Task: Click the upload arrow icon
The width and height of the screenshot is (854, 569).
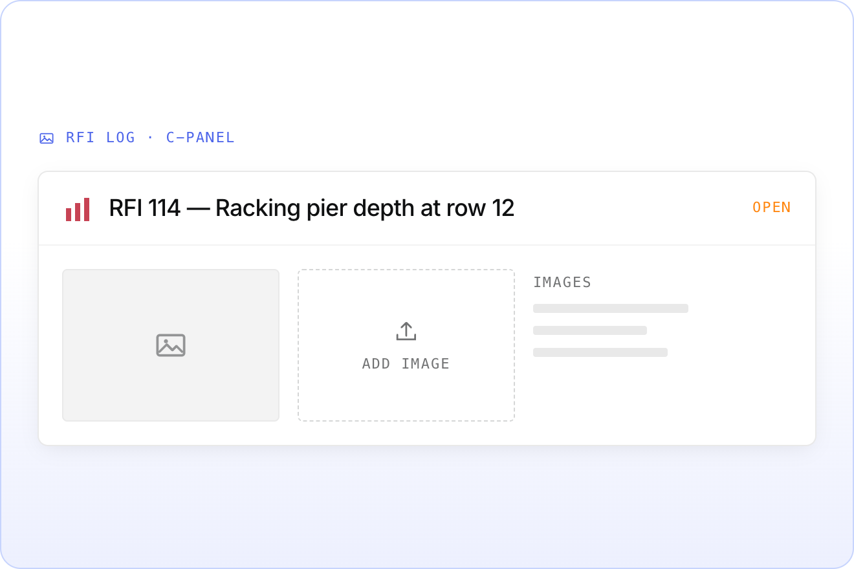Action: coord(406,331)
